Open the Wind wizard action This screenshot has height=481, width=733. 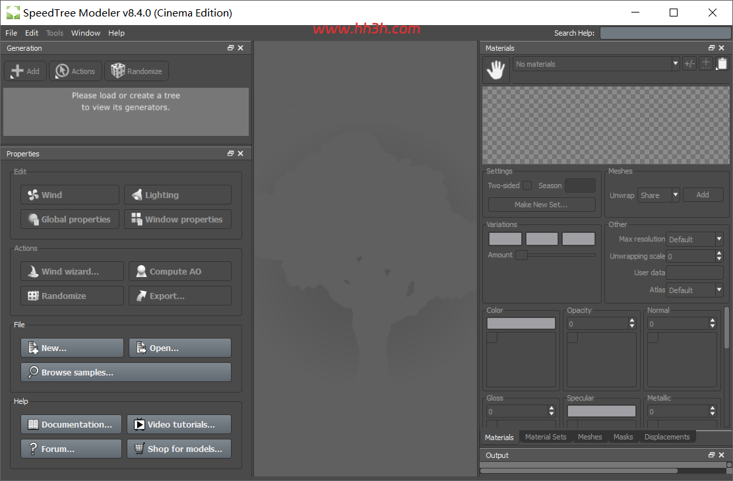tap(72, 271)
